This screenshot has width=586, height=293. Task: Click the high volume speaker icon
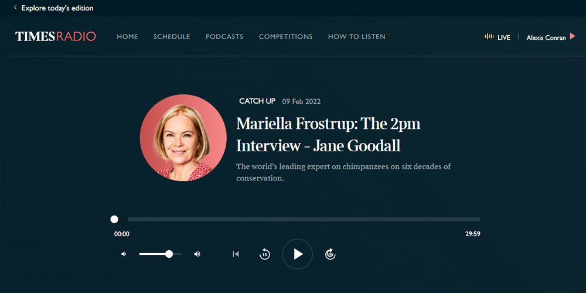click(x=197, y=254)
